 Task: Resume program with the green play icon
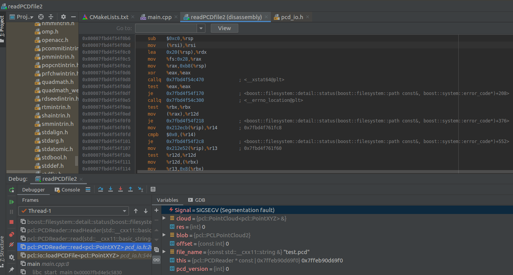(11, 202)
